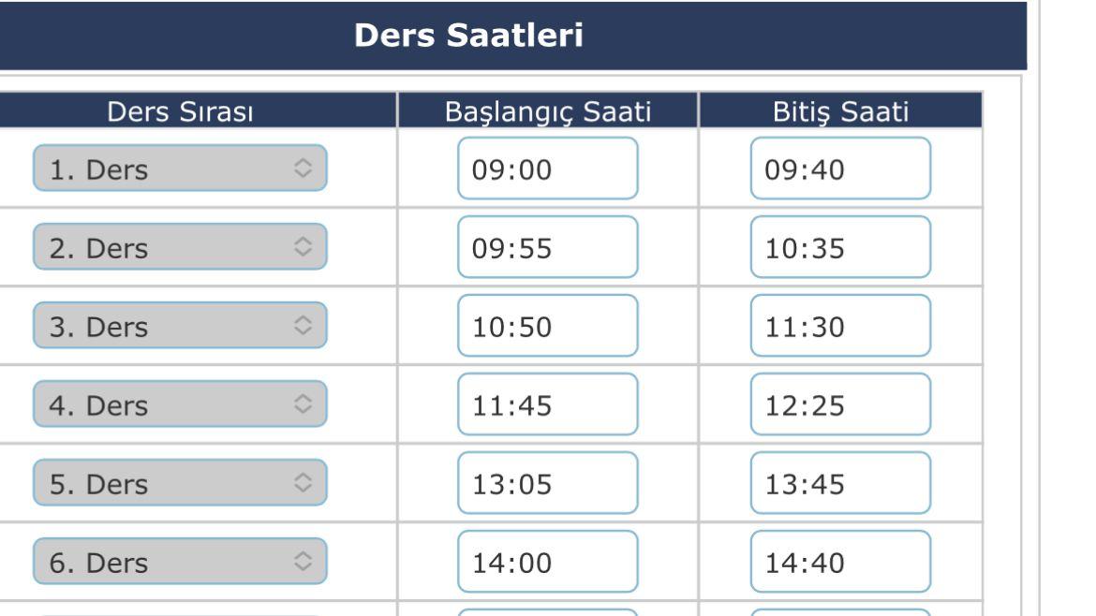
Task: Select the 09:55 start time field
Action: [x=547, y=247]
